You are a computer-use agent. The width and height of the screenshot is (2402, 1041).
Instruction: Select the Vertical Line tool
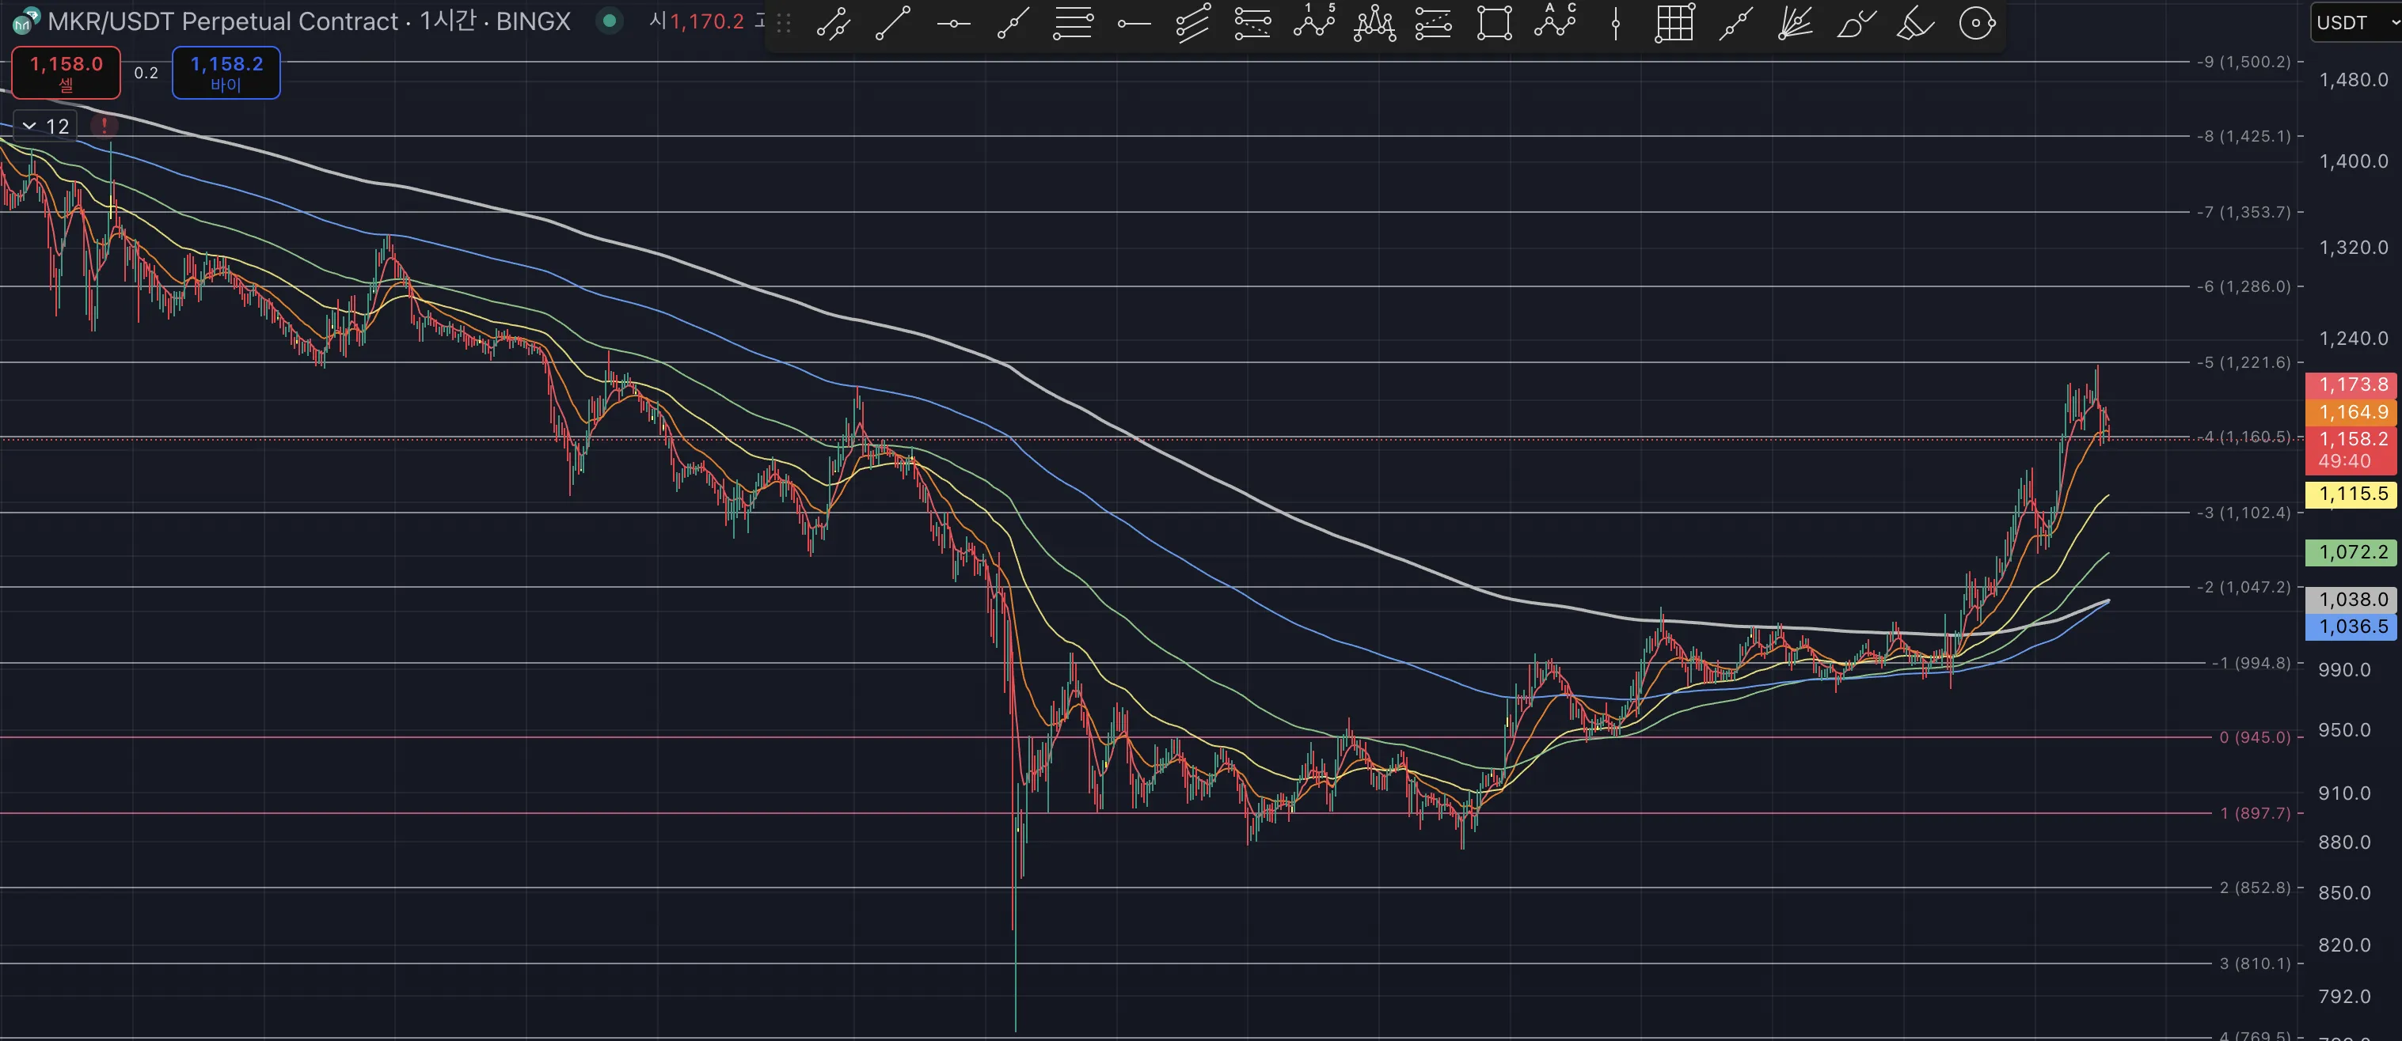tap(1615, 23)
